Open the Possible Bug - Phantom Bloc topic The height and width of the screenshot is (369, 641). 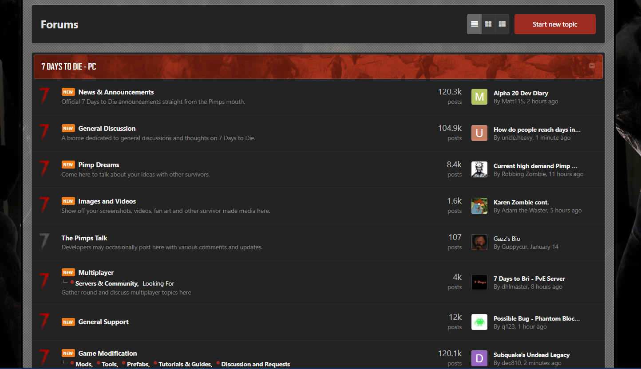point(537,318)
